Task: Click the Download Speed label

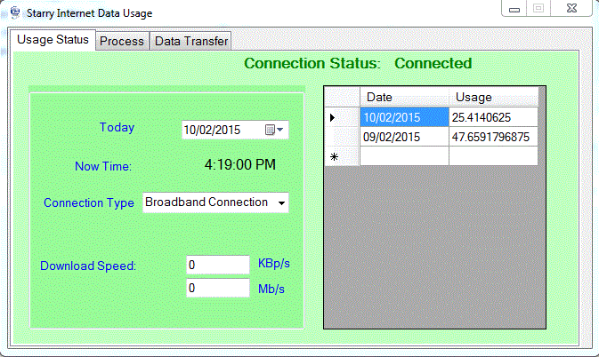Action: click(88, 266)
